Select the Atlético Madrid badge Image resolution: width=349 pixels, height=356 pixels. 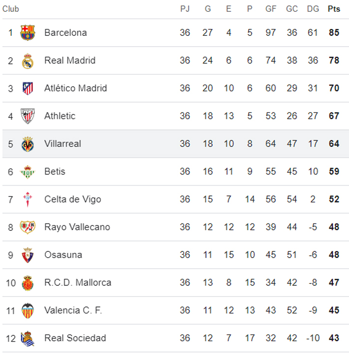28,88
